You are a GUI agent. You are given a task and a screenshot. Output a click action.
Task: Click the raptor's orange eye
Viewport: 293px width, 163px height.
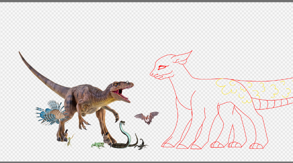tap(116, 84)
